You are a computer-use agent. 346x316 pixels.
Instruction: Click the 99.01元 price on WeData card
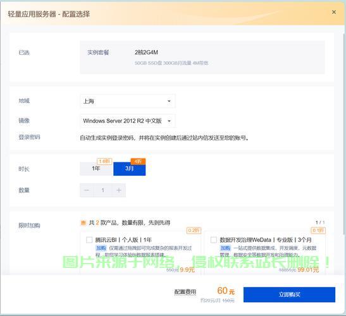pyautogui.click(x=308, y=270)
